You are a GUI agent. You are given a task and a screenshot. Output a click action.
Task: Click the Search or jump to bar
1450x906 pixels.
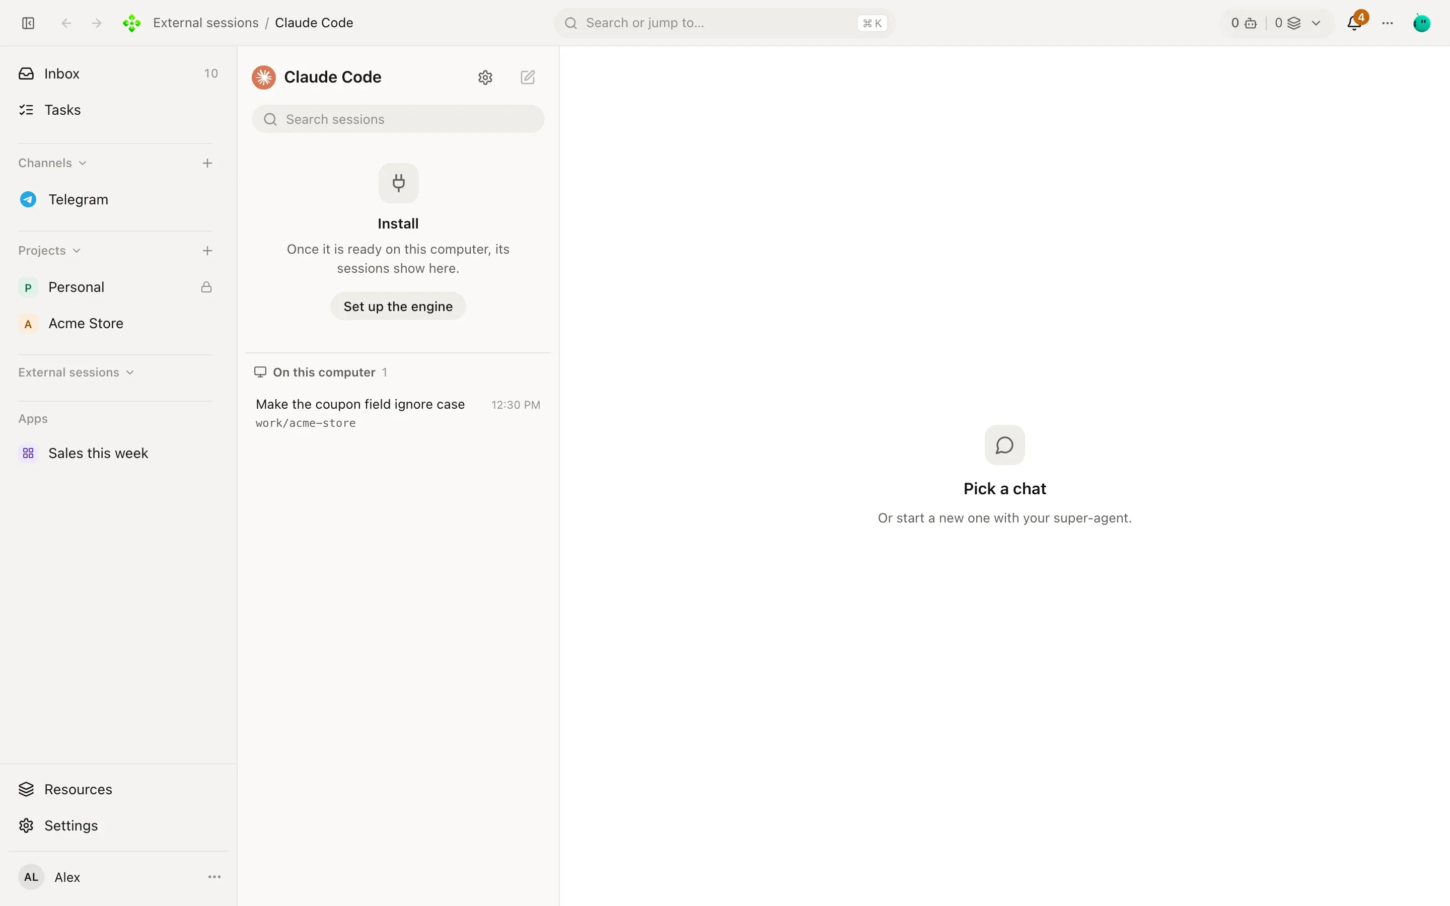click(724, 23)
